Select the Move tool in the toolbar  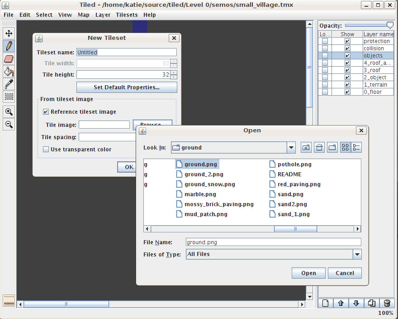(x=9, y=33)
